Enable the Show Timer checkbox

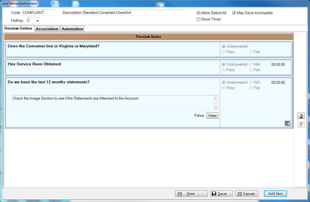[198, 19]
